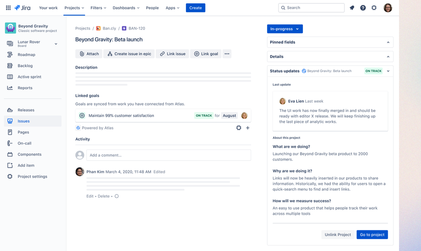Viewport: 421px width, 251px height.
Task: Open the user profile avatar menu
Action: tap(388, 8)
